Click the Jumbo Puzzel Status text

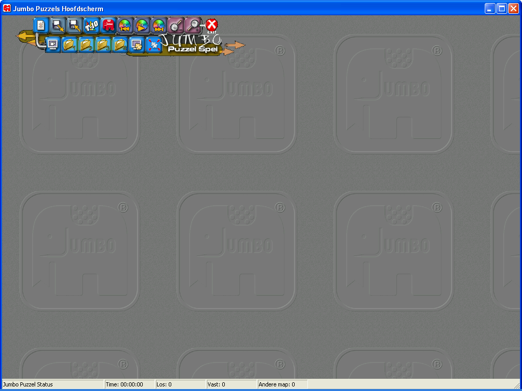[x=28, y=384]
